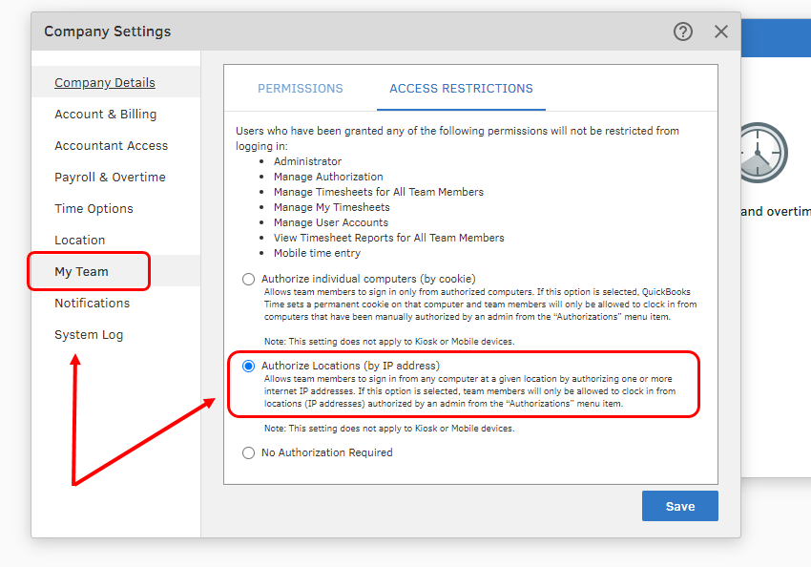Open Time Options settings
This screenshot has height=567, width=811.
[x=94, y=209]
